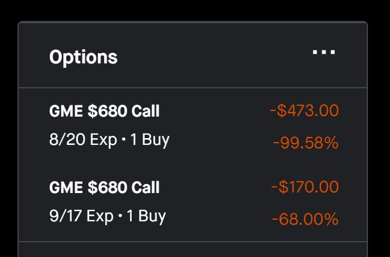The image size is (390, 257).
Task: Click the bullet separator in the 8/20 row
Action: click(x=124, y=140)
